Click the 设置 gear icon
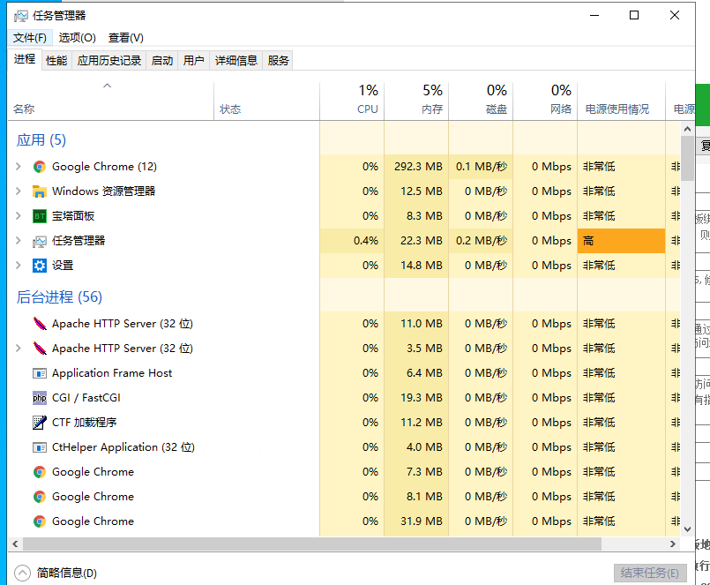Viewport: 710px width, 585px height. [40, 266]
